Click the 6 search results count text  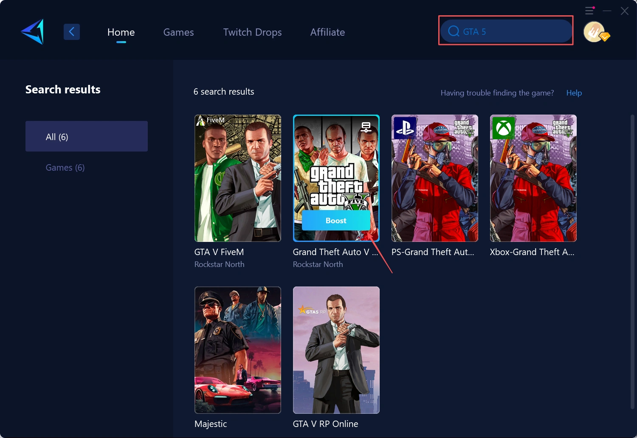coord(224,92)
